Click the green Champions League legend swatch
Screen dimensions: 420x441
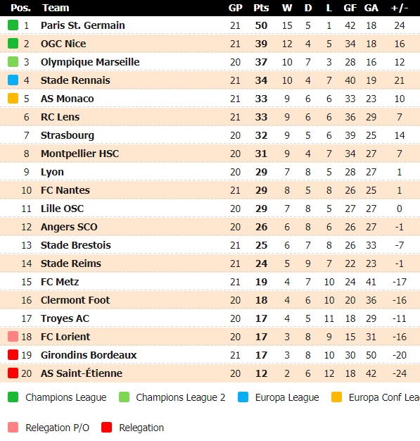[x=13, y=397]
